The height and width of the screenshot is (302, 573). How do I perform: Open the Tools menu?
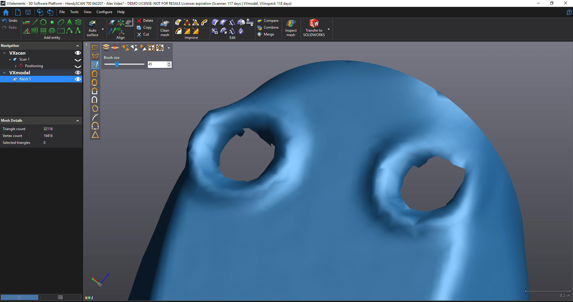(x=74, y=12)
